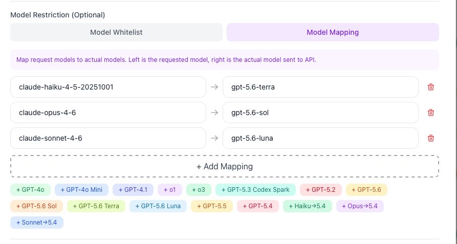457x244 pixels.
Task: Delete the claude-opus-4-6 mapping row
Action: click(x=431, y=113)
